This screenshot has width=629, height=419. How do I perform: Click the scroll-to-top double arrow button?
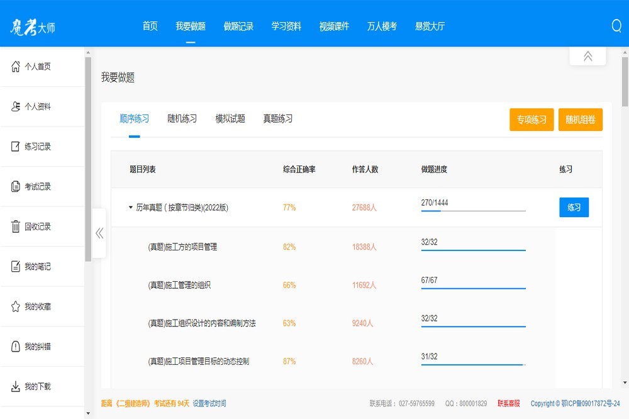[x=587, y=56]
